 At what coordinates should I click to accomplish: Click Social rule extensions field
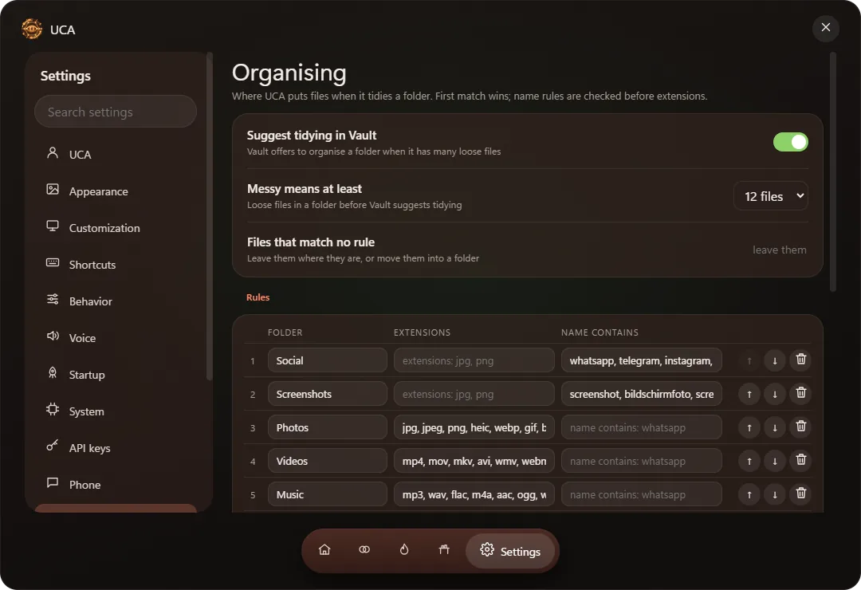(474, 360)
